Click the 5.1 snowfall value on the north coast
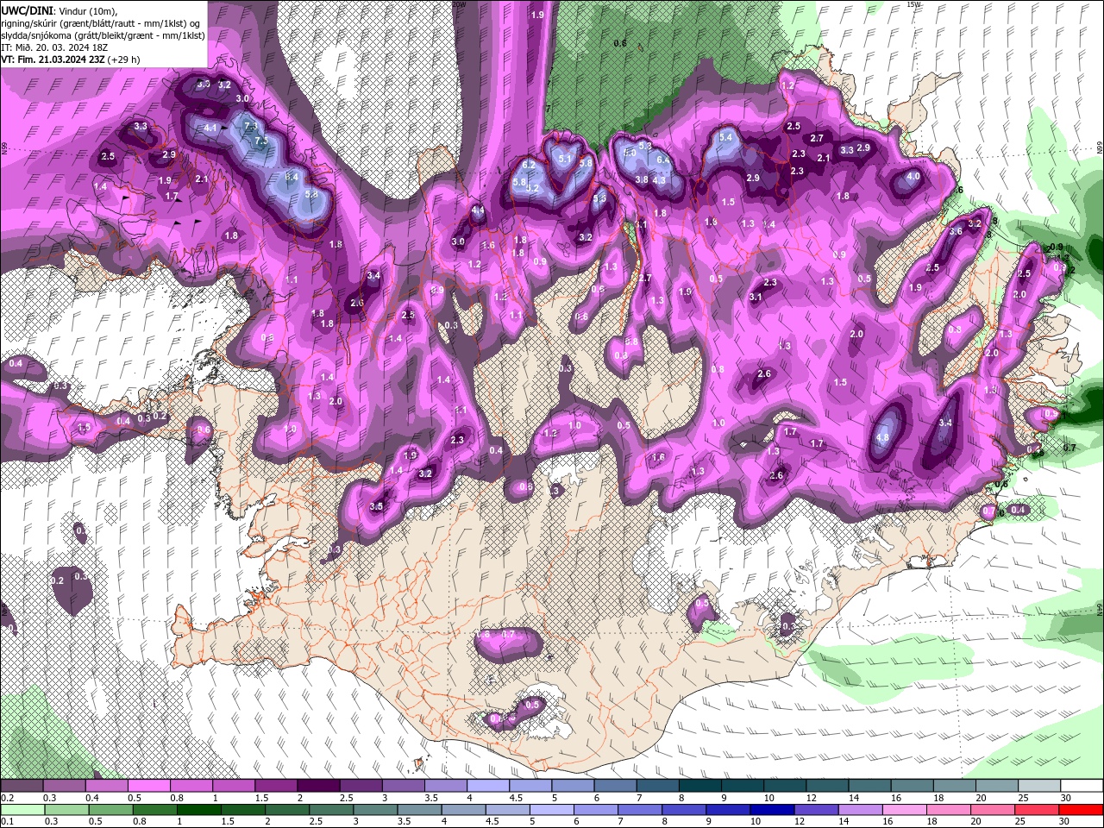 point(565,159)
